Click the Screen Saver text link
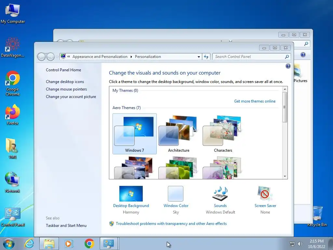 (x=265, y=206)
